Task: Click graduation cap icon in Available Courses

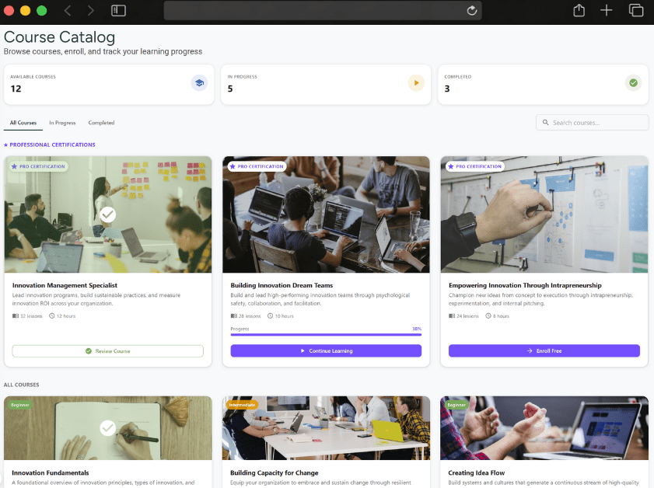Action: coord(199,83)
